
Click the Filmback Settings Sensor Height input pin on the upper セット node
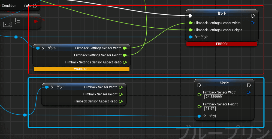pyautogui.click(x=191, y=30)
